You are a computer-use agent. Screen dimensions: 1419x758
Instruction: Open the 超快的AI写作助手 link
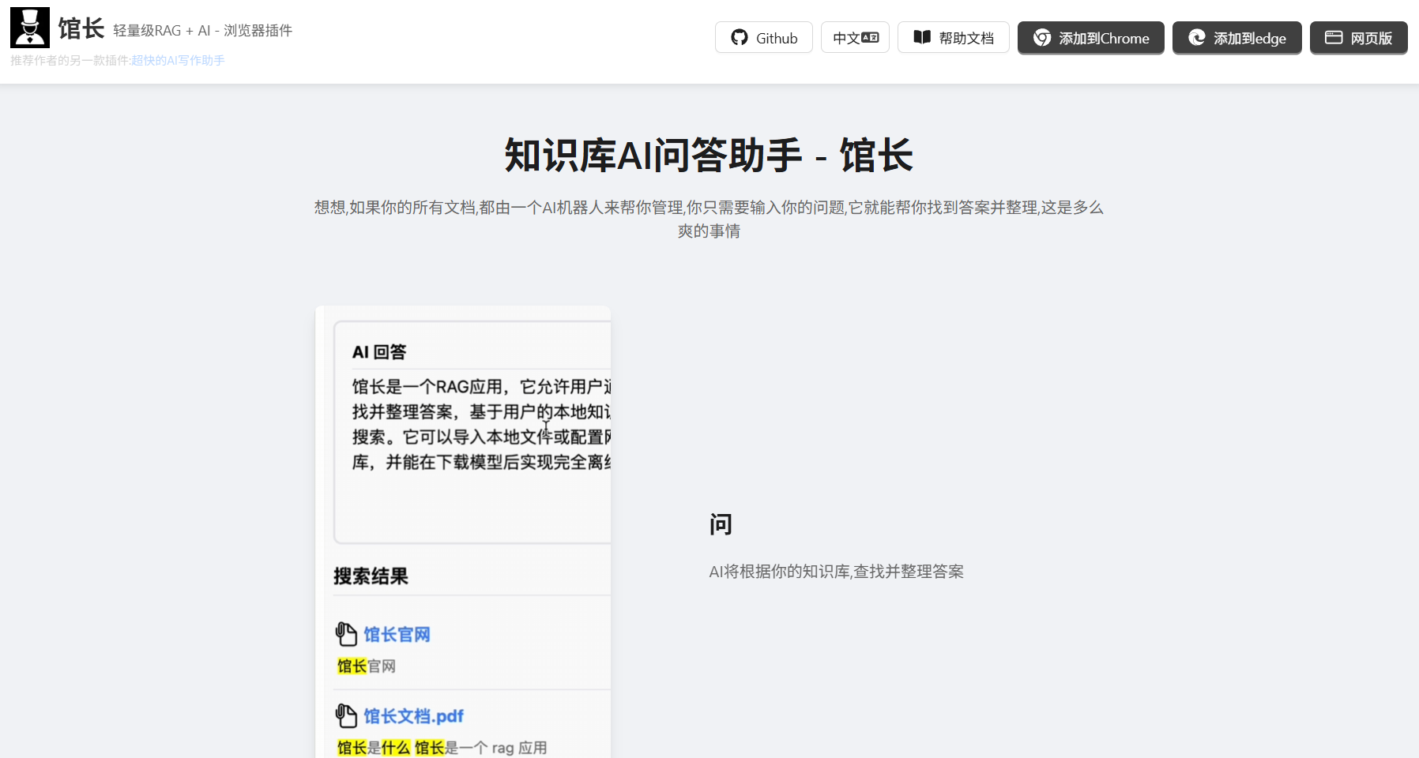[178, 60]
